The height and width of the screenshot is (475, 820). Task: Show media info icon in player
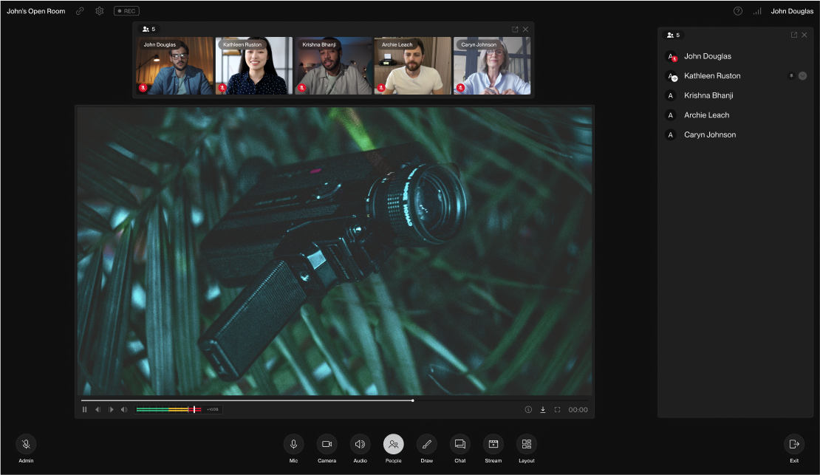pos(528,409)
